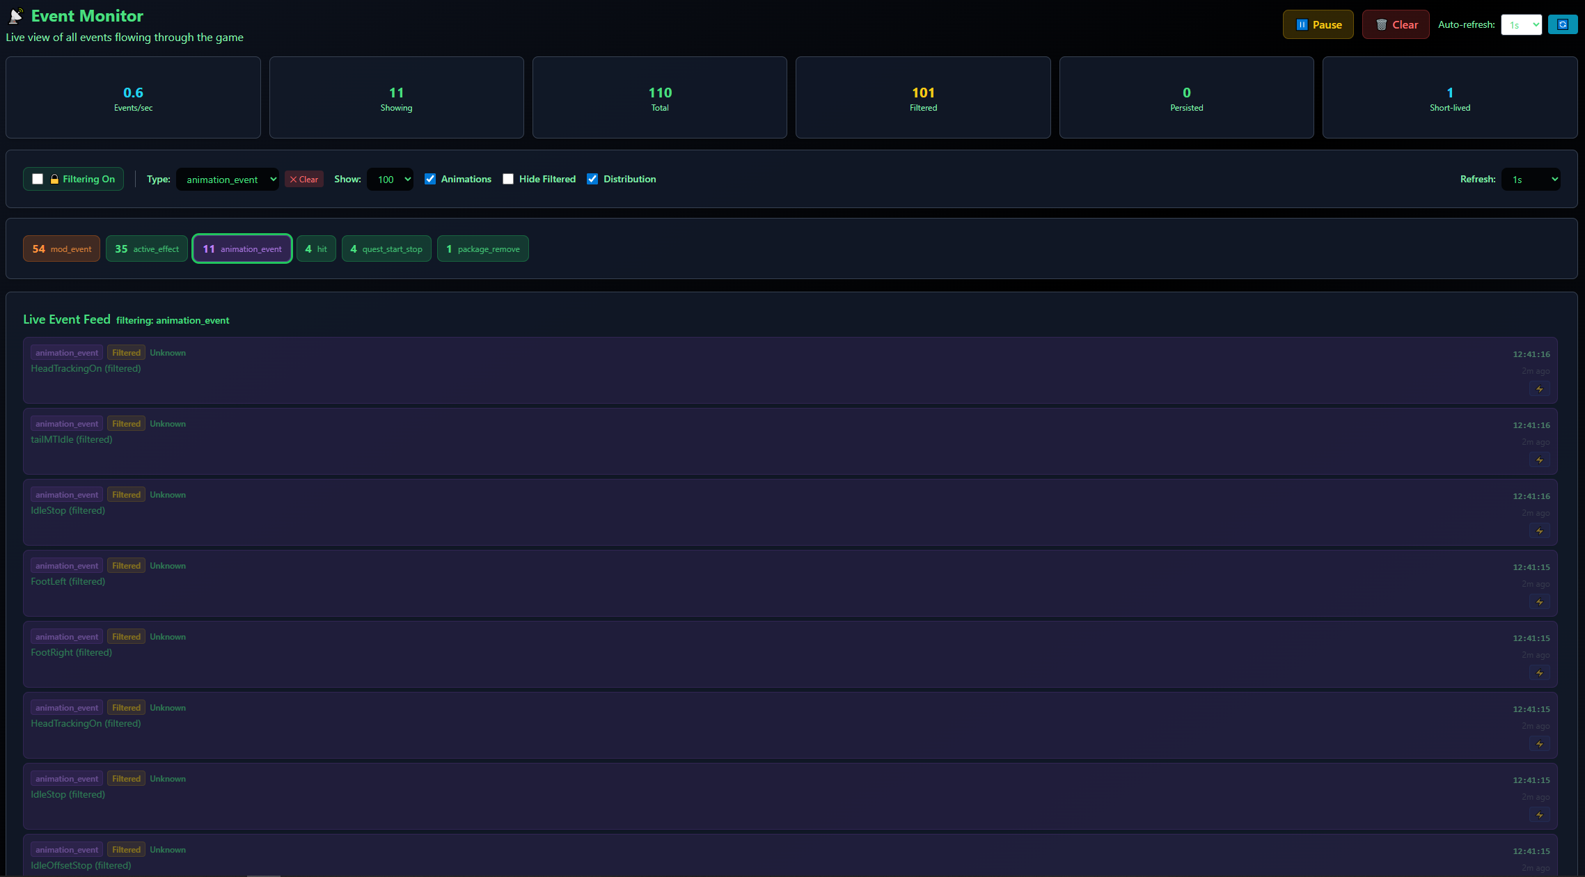Click lightning icon on first HeadTrackingOn event
Screen dimensions: 1585x877
point(1539,389)
